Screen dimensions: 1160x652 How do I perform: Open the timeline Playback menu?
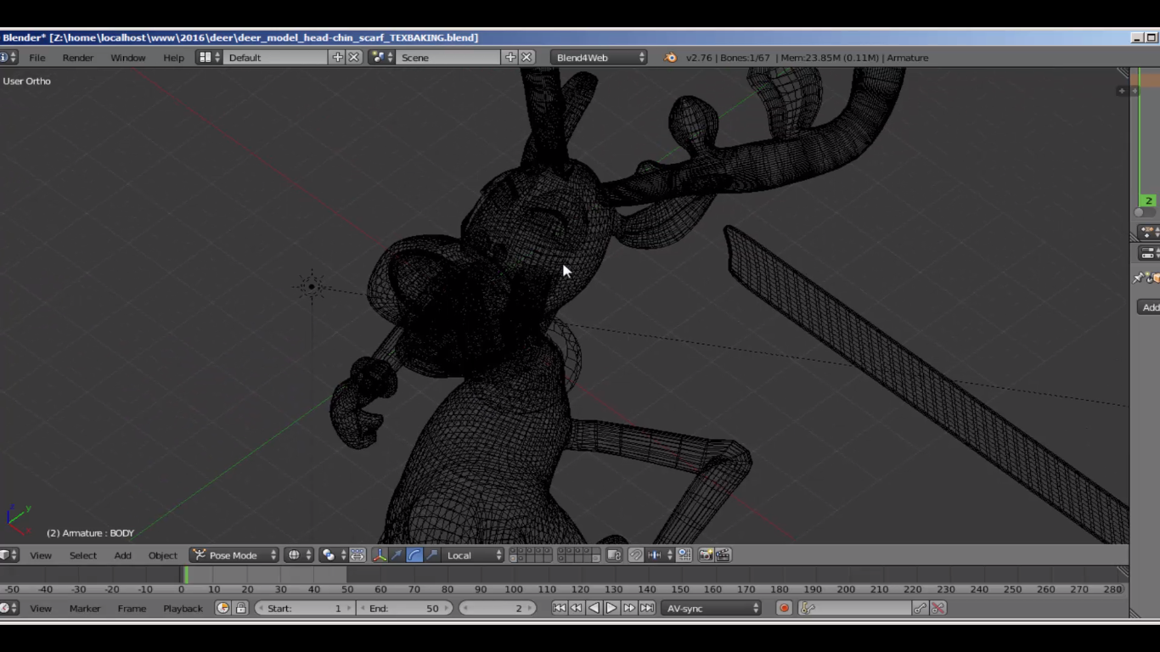pos(183,609)
